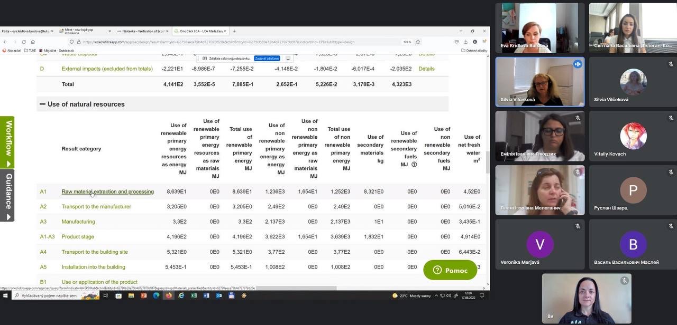
Task: Open PowerPoint from the Windows taskbar
Action: [x=143, y=296]
